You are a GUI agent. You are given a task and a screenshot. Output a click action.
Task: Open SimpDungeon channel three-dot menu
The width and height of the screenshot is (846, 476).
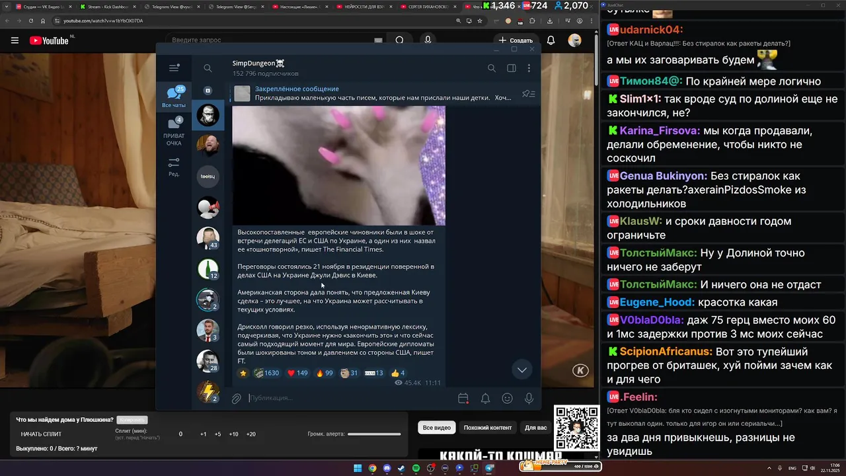click(x=529, y=68)
